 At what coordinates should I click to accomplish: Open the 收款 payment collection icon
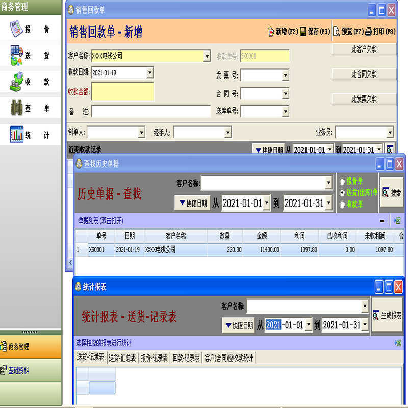click(x=17, y=82)
